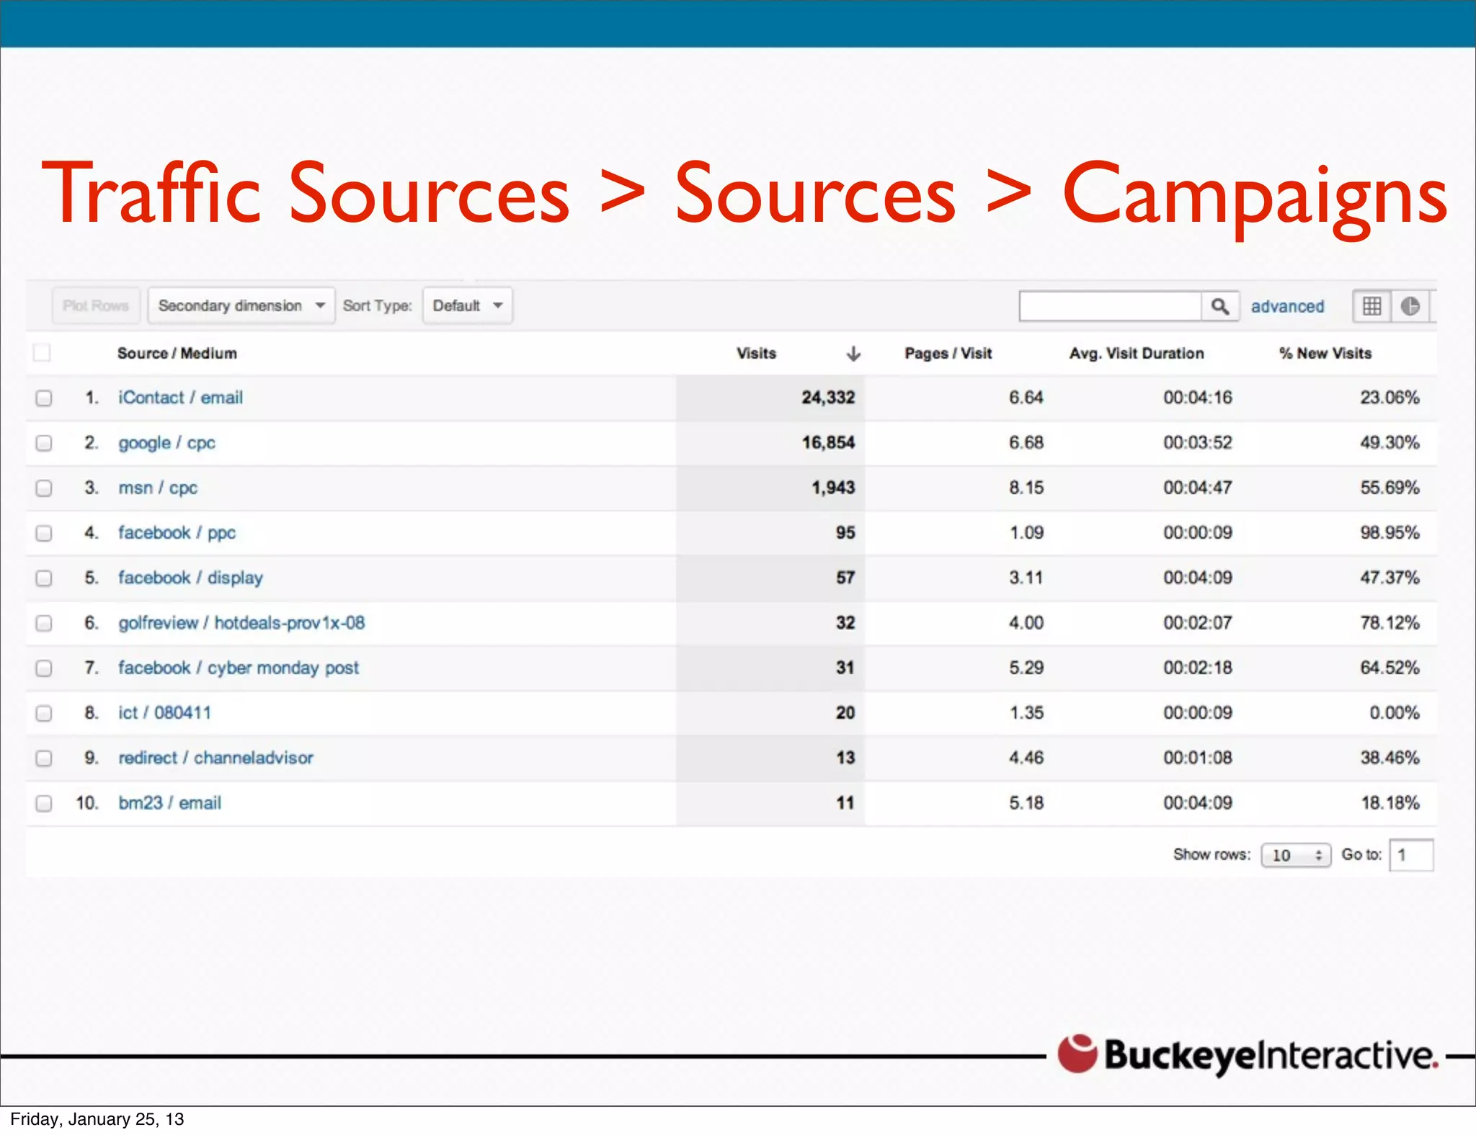Tick the checkbox for ict / 080411
1476x1135 pixels.
click(x=44, y=713)
